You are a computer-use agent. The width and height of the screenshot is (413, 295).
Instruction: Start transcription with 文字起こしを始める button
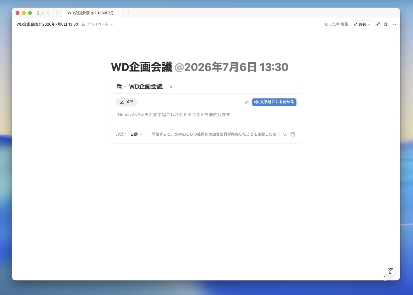click(x=274, y=102)
